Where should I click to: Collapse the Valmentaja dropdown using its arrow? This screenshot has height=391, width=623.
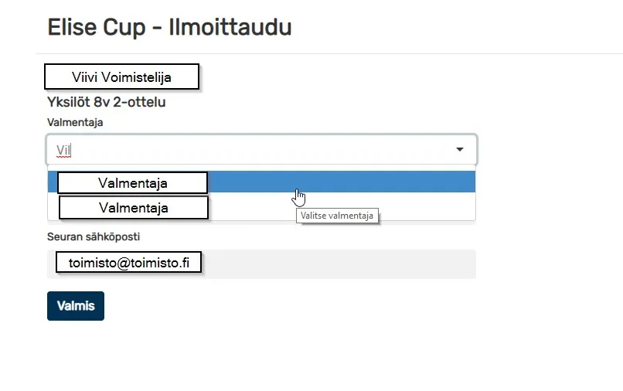(460, 149)
